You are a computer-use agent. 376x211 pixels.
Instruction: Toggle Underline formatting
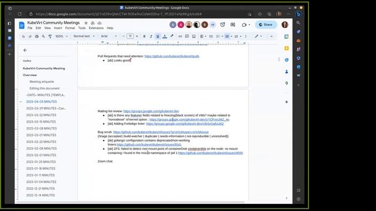[x=158, y=36]
